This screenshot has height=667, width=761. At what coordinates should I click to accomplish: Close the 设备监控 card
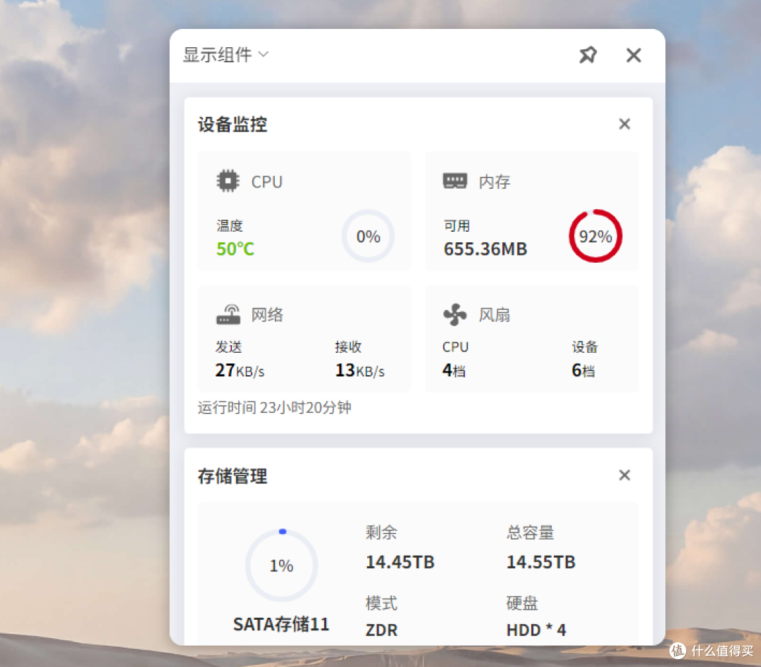click(624, 124)
